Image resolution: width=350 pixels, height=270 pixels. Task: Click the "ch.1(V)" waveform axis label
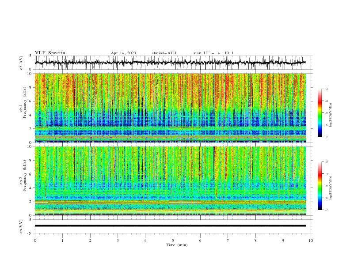pyautogui.click(x=21, y=63)
